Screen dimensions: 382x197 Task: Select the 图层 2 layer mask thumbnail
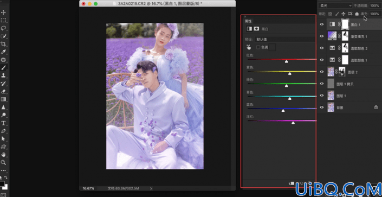[x=342, y=72]
